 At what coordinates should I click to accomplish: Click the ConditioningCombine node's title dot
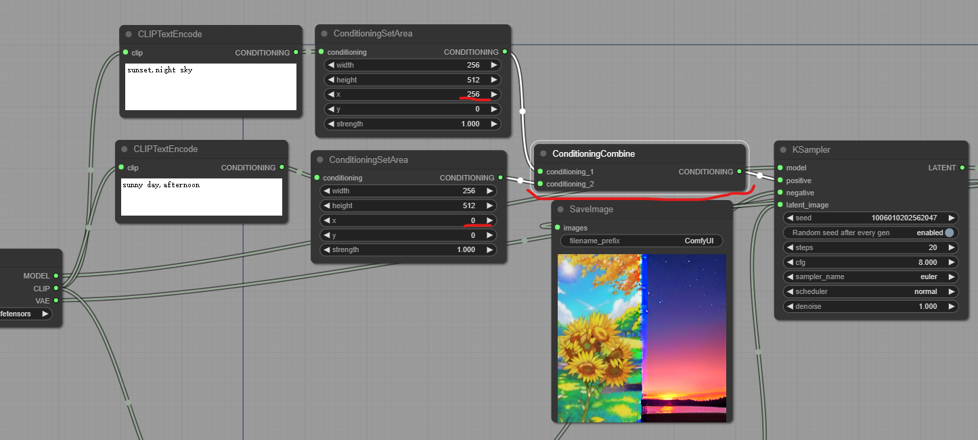[543, 154]
